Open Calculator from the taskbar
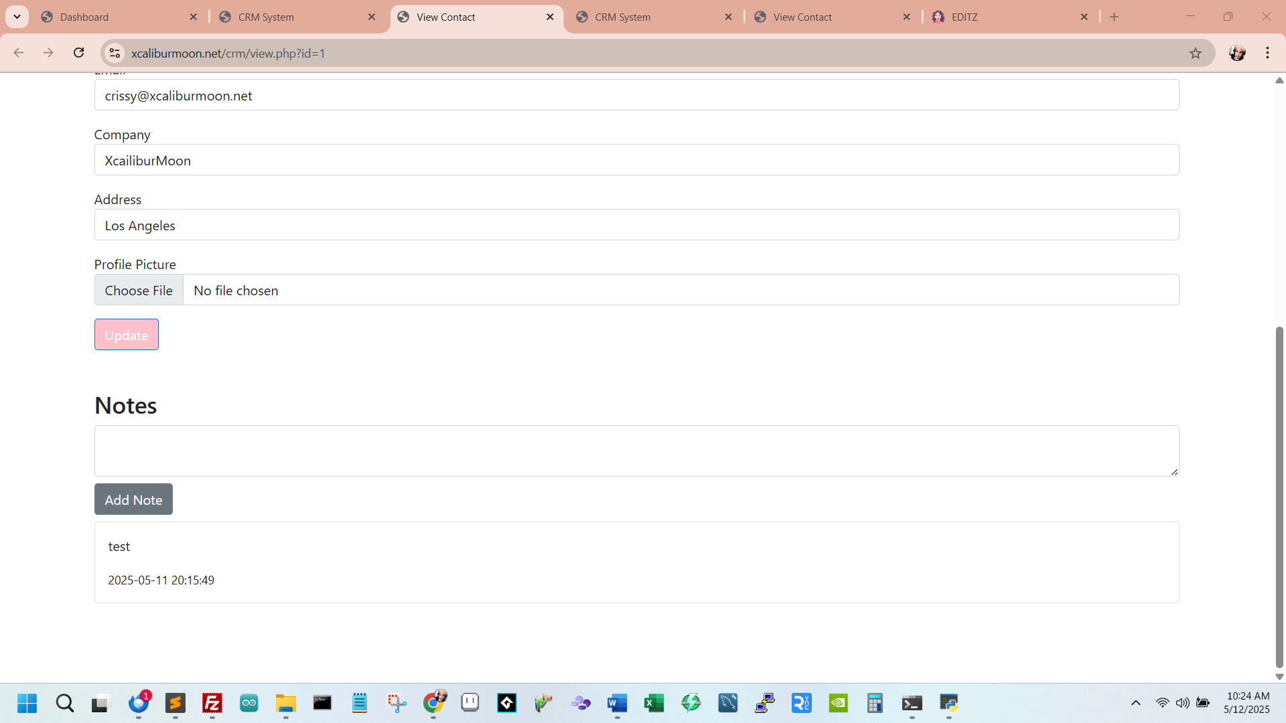 pyautogui.click(x=875, y=703)
